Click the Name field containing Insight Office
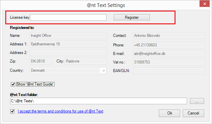The width and height of the screenshot is (212, 124). pyautogui.click(x=68, y=36)
